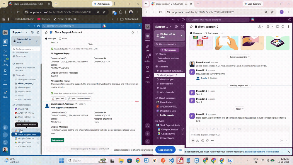Image resolution: width=293 pixels, height=165 pixels.
Task: Select Messages tab in client_support_2
Action: coord(196,33)
